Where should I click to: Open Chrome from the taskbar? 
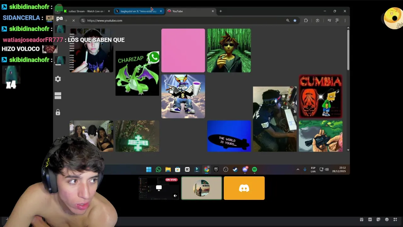207,170
